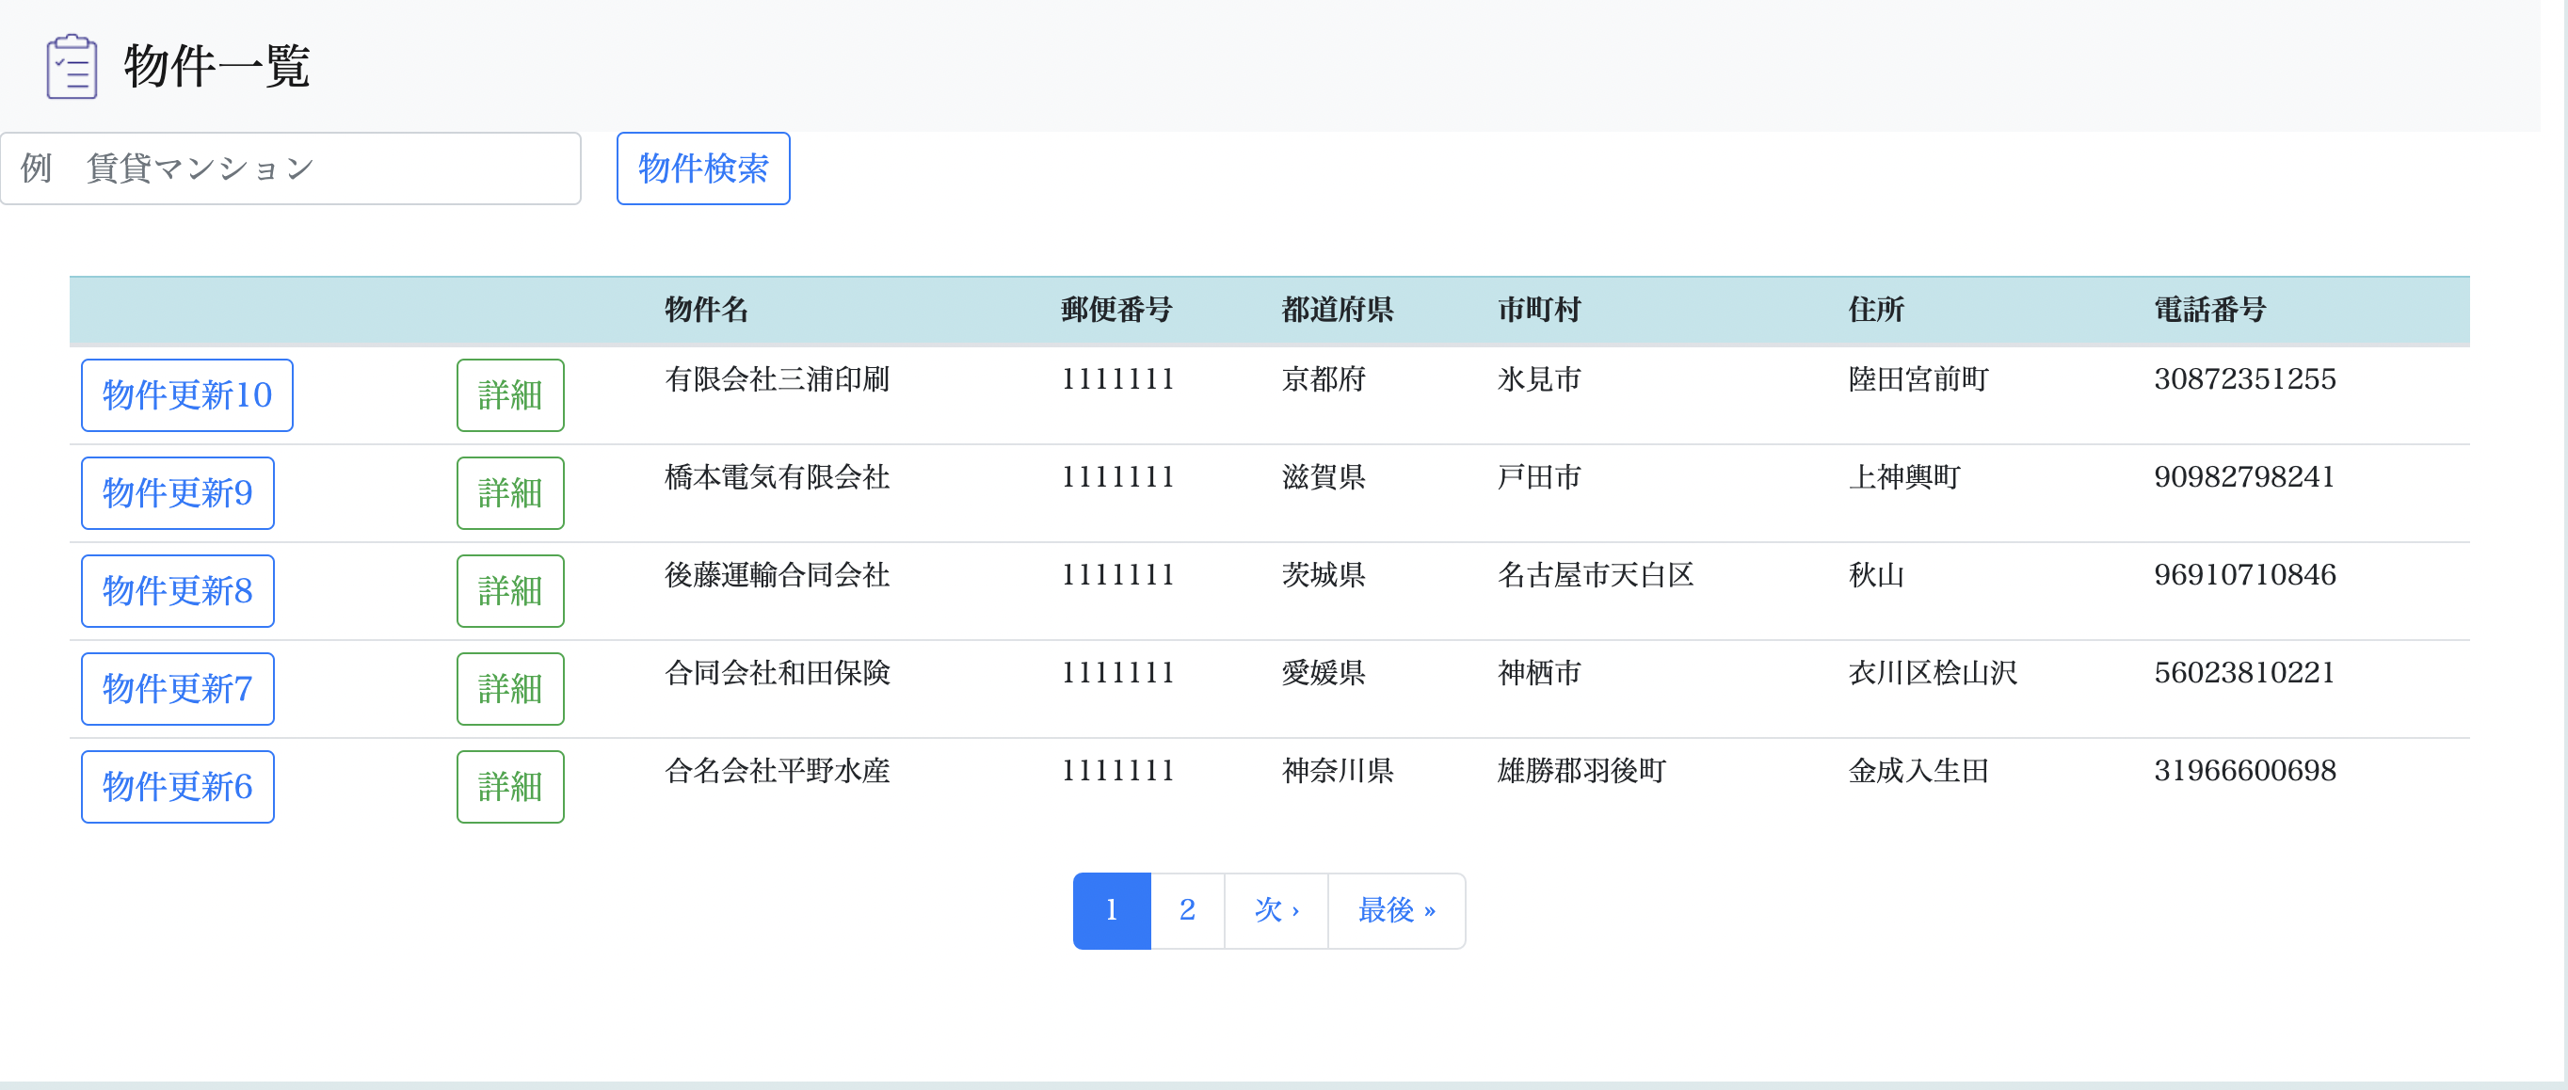Click the 都道府県 column header
Image resolution: width=2568 pixels, height=1090 pixels.
coord(1337,310)
